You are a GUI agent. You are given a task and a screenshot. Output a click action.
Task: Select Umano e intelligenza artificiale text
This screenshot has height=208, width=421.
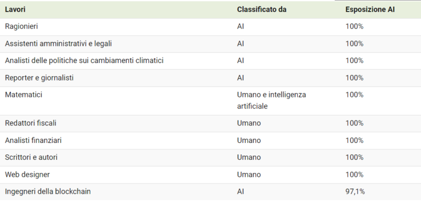(271, 101)
